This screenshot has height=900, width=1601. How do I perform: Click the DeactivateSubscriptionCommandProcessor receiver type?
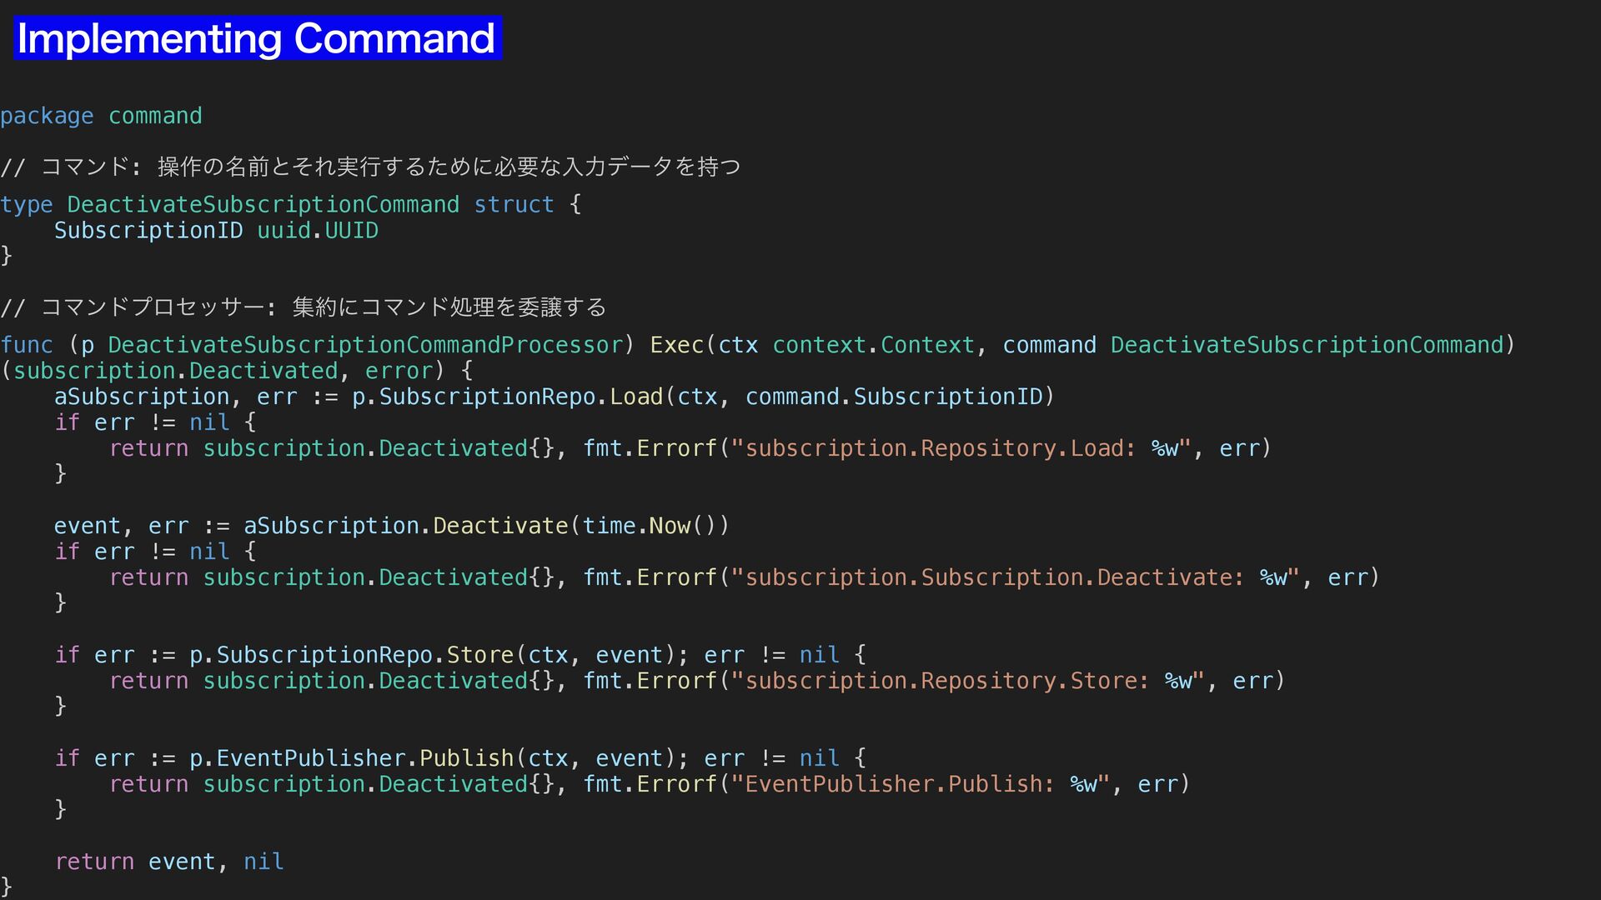365,345
